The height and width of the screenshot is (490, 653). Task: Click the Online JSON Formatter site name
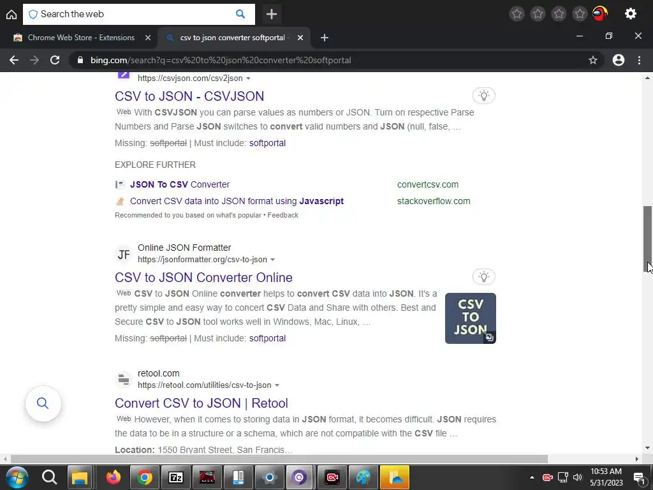(x=184, y=248)
